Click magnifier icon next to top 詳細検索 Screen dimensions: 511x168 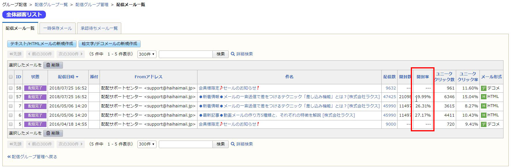(x=233, y=54)
